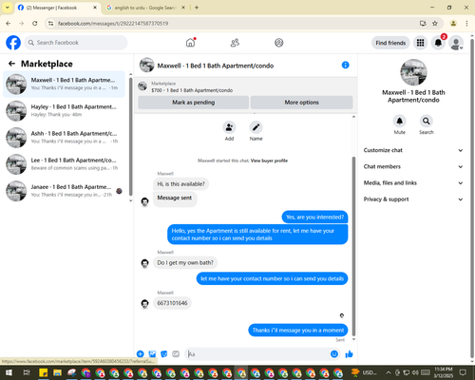Open more actions plus icon in composer
This screenshot has width=475, height=380.
[x=141, y=354]
